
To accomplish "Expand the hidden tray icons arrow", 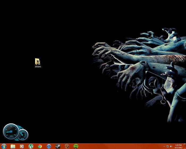I will point(164,146).
